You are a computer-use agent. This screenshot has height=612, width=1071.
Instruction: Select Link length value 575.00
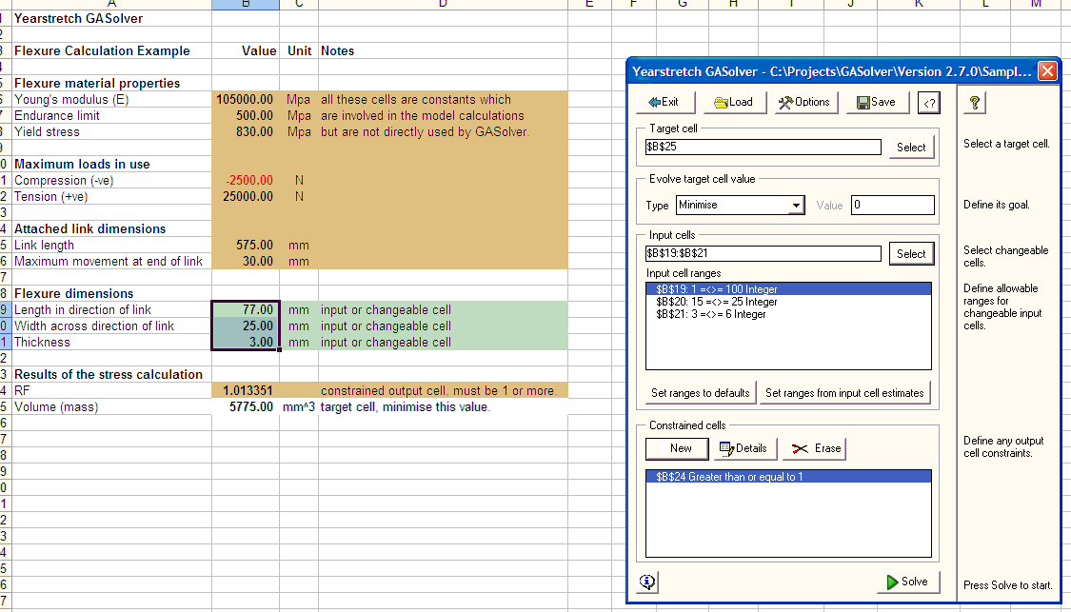click(x=246, y=246)
